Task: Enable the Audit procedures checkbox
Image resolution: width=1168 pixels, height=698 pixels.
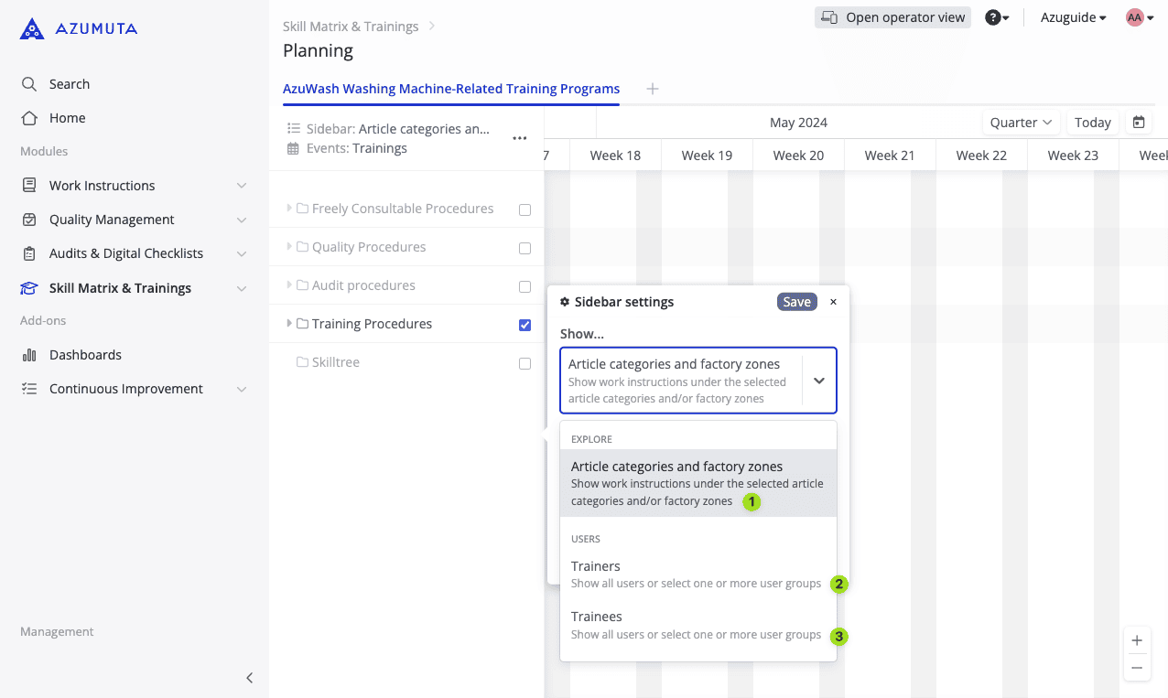Action: tap(525, 285)
